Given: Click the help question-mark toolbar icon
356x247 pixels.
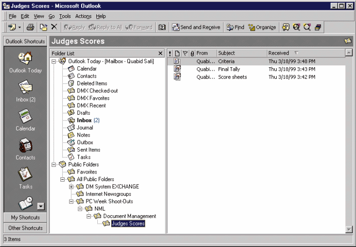Looking at the screenshot, I should click(x=286, y=27).
